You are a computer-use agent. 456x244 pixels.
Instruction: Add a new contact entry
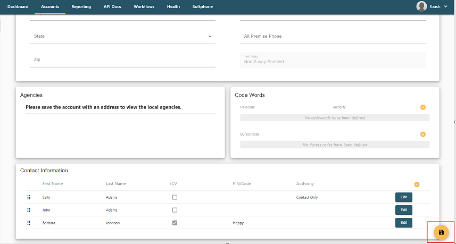point(417,184)
